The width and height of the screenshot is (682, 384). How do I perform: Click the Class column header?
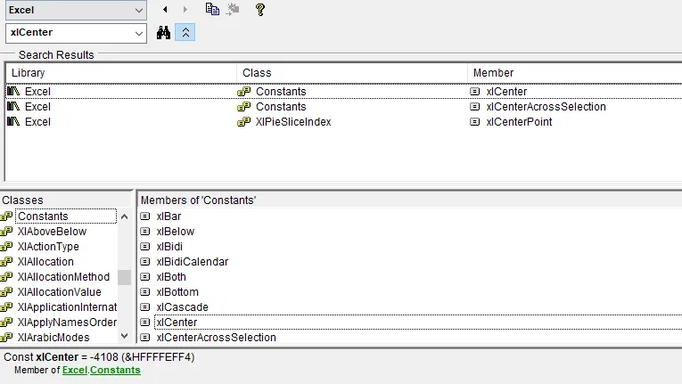click(352, 73)
